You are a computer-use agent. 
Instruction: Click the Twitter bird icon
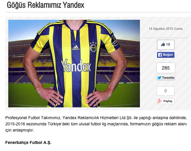point(159,78)
